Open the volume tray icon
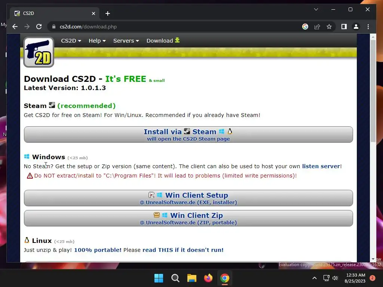The width and height of the screenshot is (383, 287). click(x=335, y=278)
